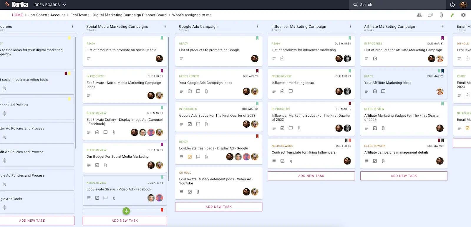Open chat icon on Your Google Ads Campaign Ideas
This screenshot has height=227, width=471.
pyautogui.click(x=198, y=91)
